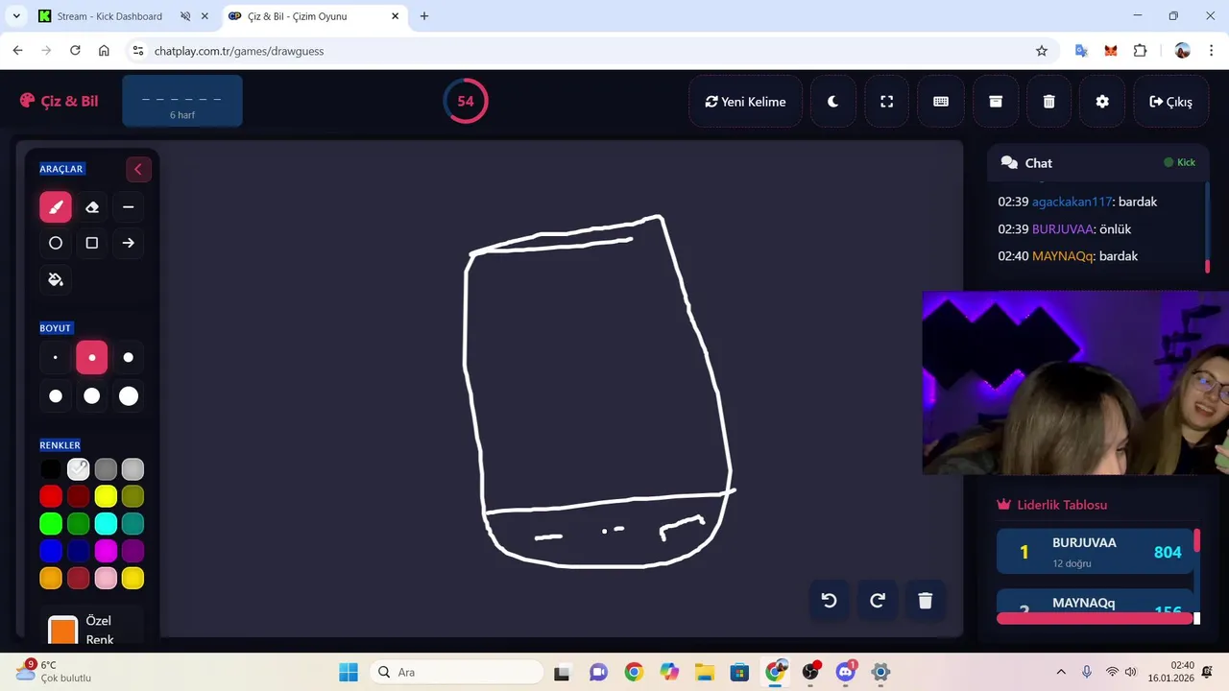
Task: Open the keyboard icon in header
Action: click(x=941, y=102)
